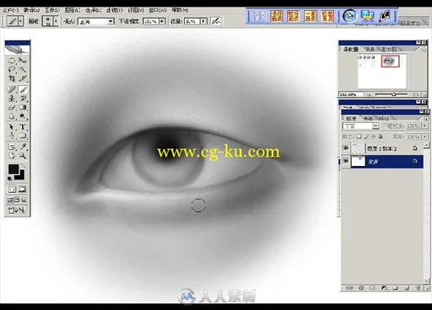The width and height of the screenshot is (432, 310).
Task: Select the Gradient tool
Action: (23, 107)
